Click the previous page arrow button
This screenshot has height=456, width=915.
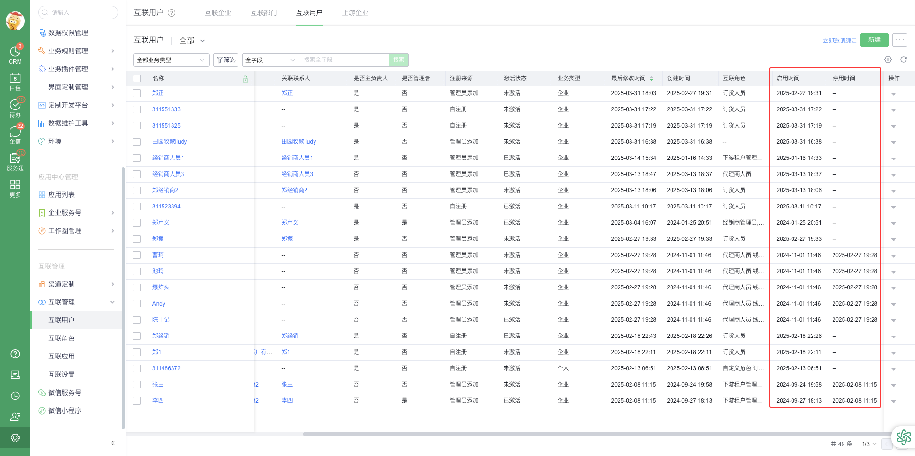[x=887, y=444]
